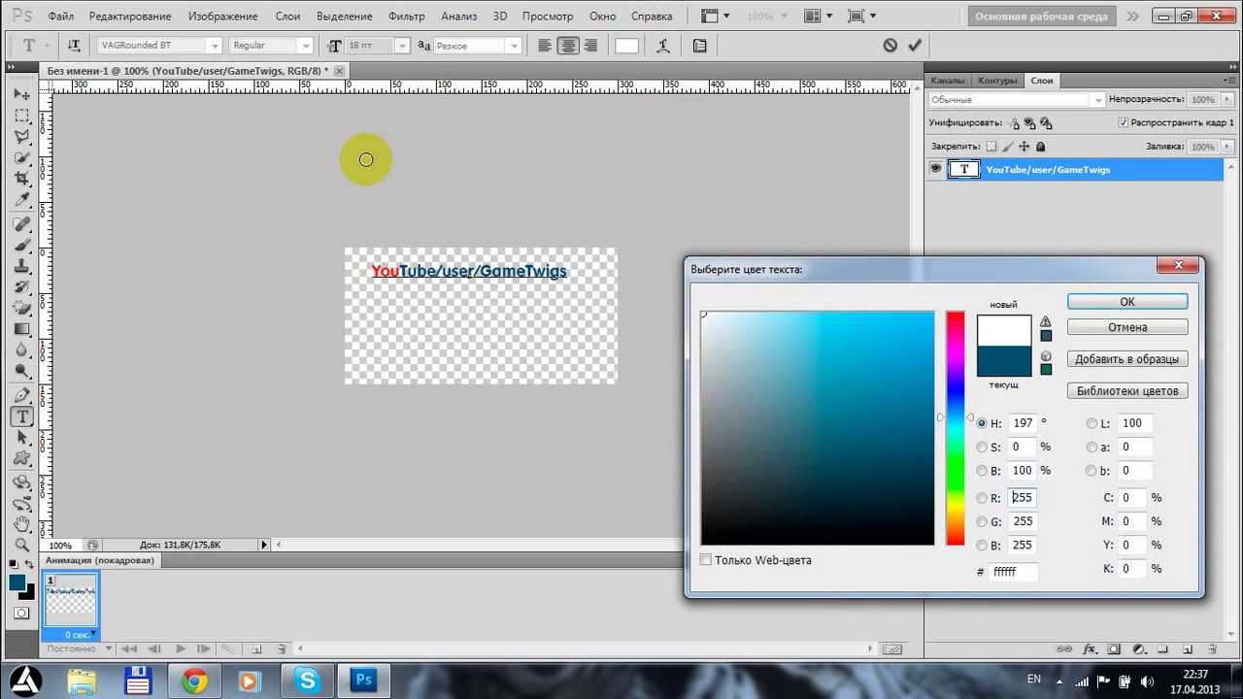This screenshot has height=699, width=1243.
Task: Select the Polygonal Lasso tool
Action: 21,137
